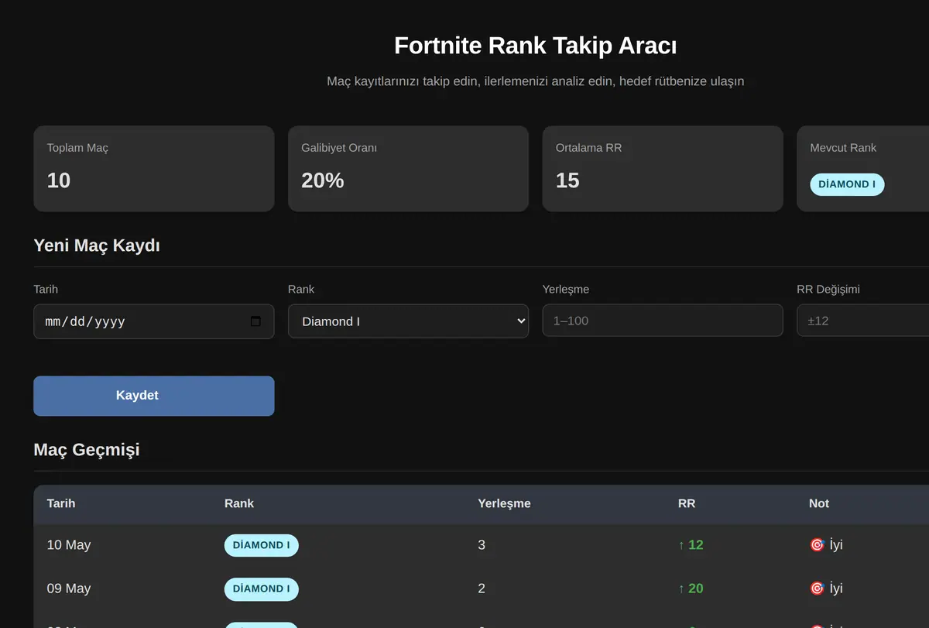Click the "↑ 20" RR value
The width and height of the screenshot is (929, 628).
point(691,589)
